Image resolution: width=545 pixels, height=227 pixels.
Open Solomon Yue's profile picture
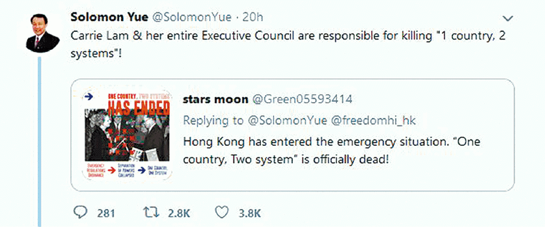[x=42, y=33]
